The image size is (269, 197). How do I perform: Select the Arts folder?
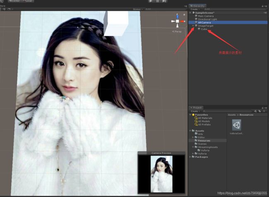(200, 134)
